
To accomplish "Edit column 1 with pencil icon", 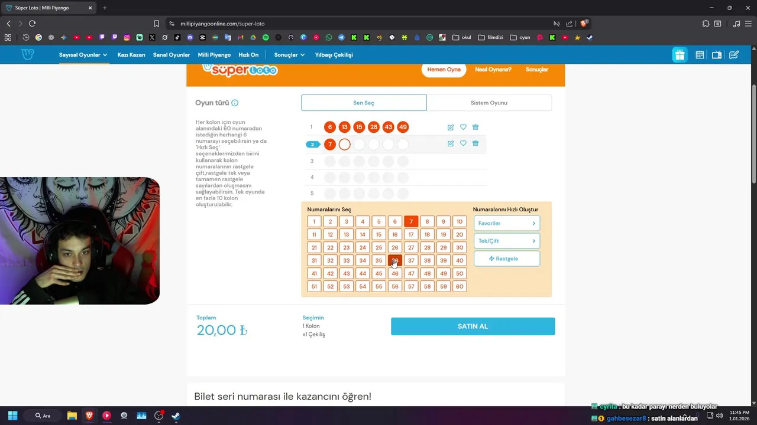I will pos(451,127).
